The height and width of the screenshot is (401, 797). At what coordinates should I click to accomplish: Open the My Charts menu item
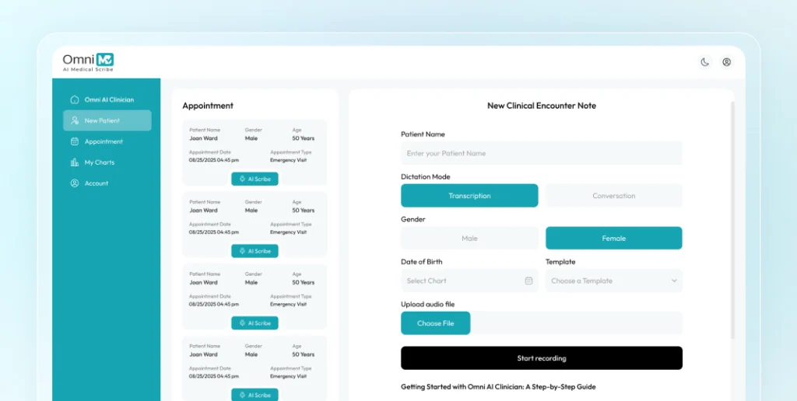click(x=100, y=162)
